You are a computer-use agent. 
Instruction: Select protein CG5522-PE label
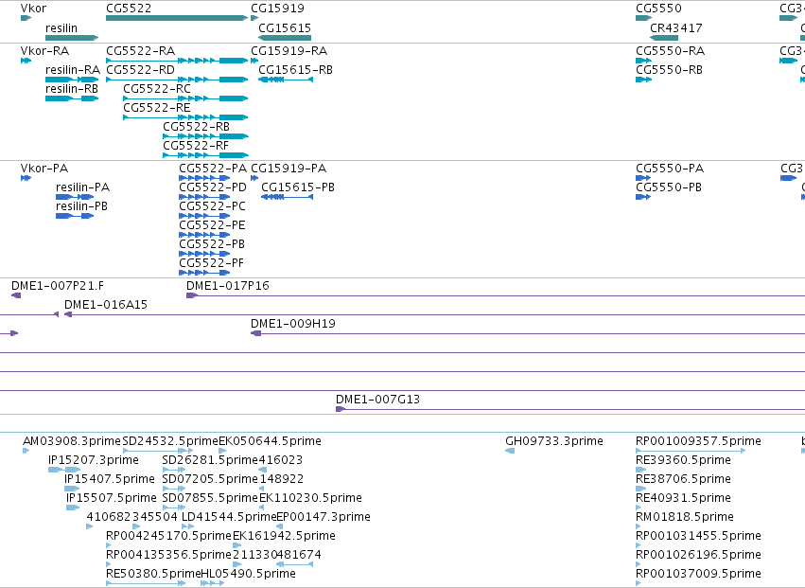pos(212,225)
